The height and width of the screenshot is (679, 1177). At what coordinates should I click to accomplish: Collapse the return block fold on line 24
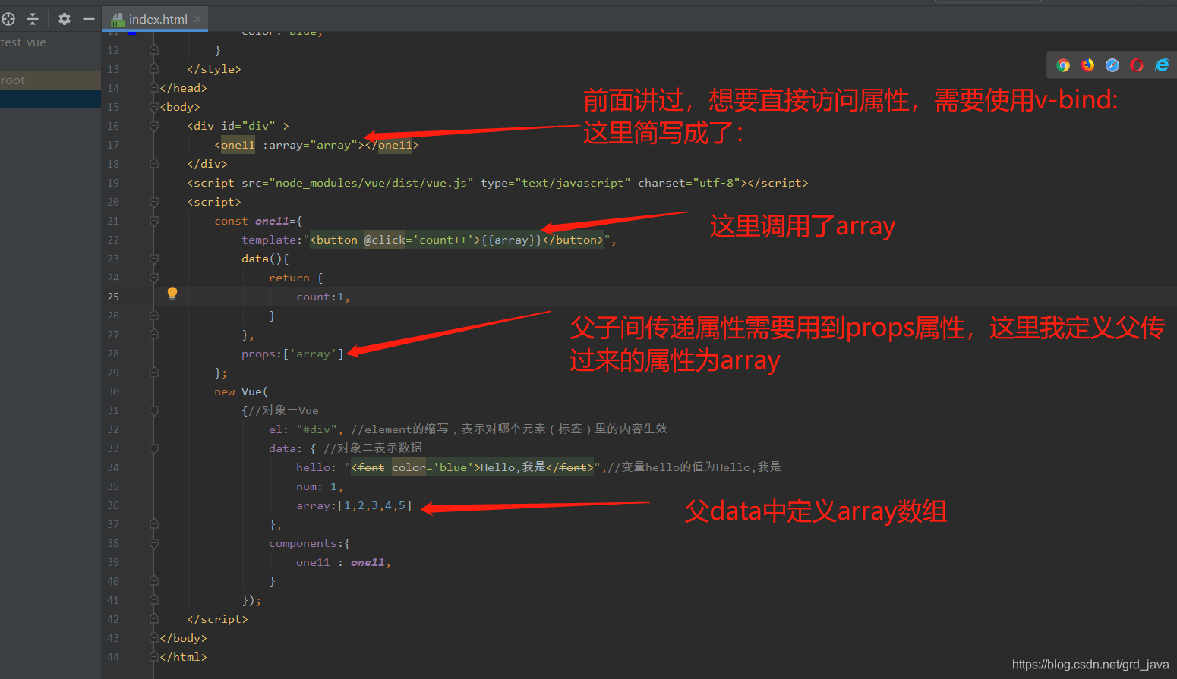[x=154, y=278]
